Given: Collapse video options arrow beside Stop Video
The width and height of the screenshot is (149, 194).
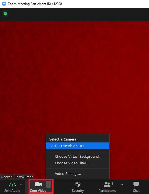Looking at the screenshot, I should [x=49, y=185].
